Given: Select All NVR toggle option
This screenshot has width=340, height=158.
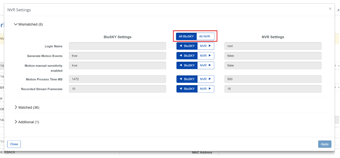Looking at the screenshot, I should 205,37.
